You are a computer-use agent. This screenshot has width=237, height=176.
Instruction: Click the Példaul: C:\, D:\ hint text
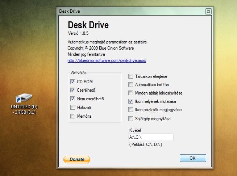(x=146, y=144)
